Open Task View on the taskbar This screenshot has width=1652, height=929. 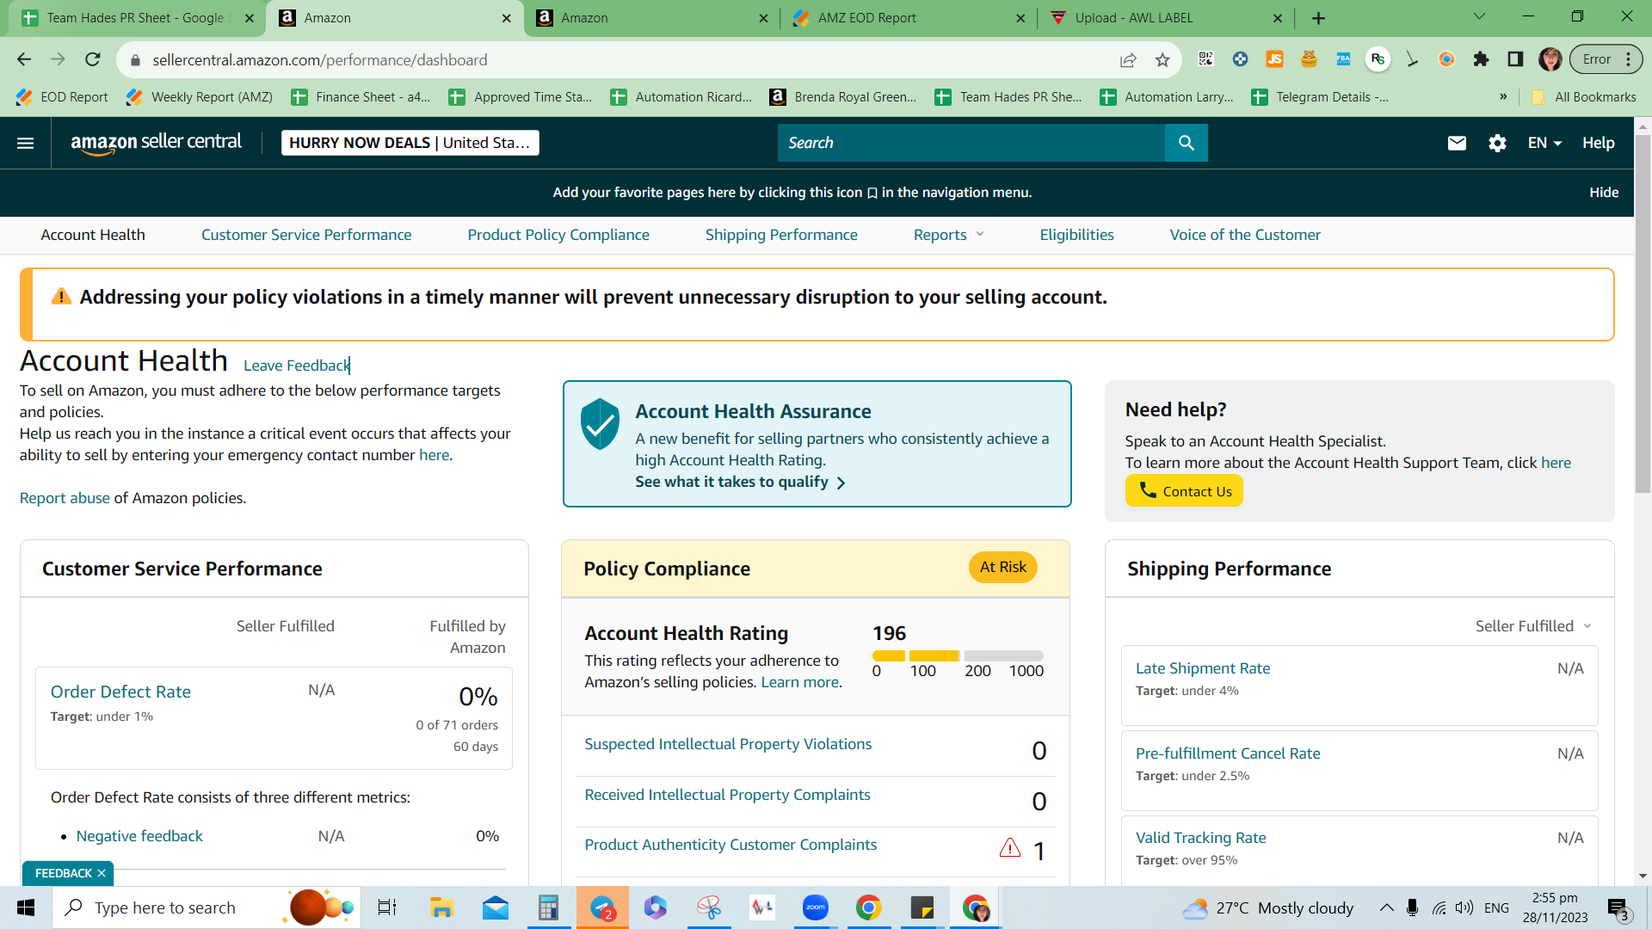point(387,907)
